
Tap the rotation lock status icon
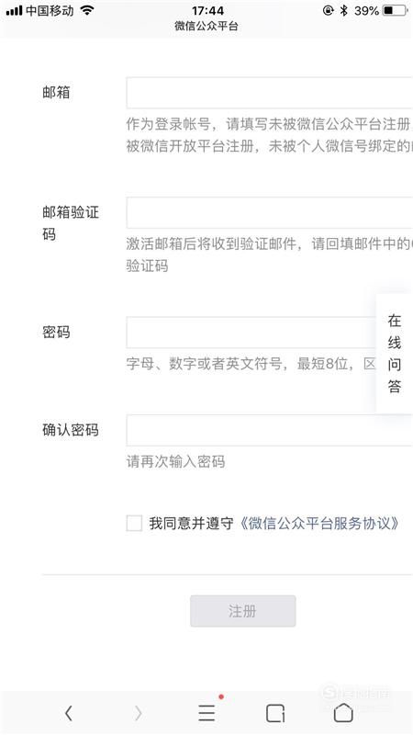click(329, 10)
